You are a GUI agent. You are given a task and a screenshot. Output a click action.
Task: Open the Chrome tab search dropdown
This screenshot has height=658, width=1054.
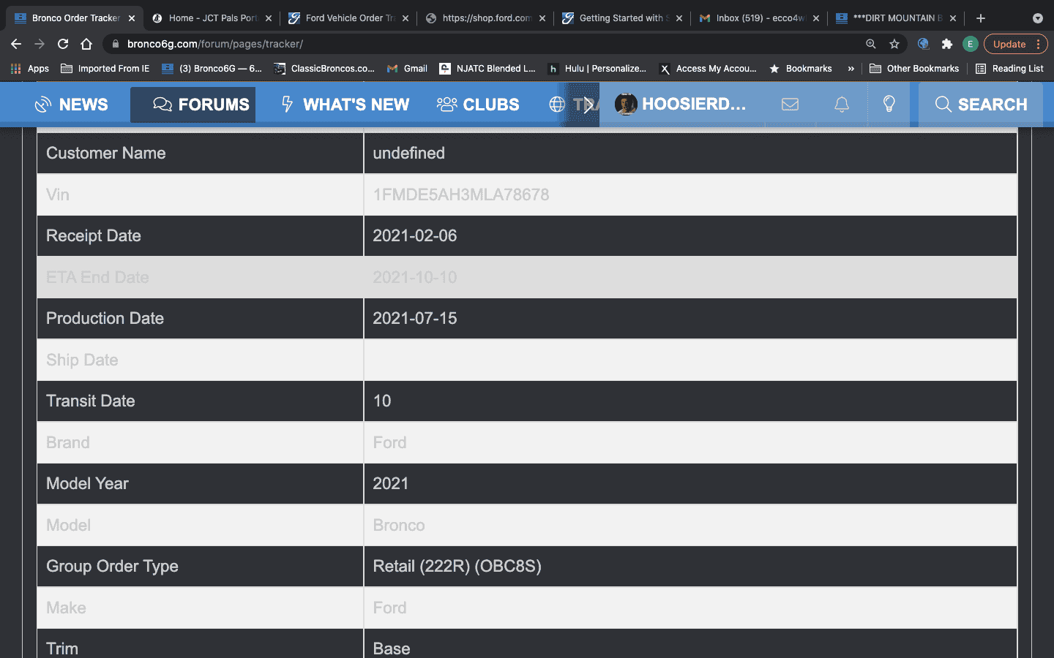pos(1038,18)
